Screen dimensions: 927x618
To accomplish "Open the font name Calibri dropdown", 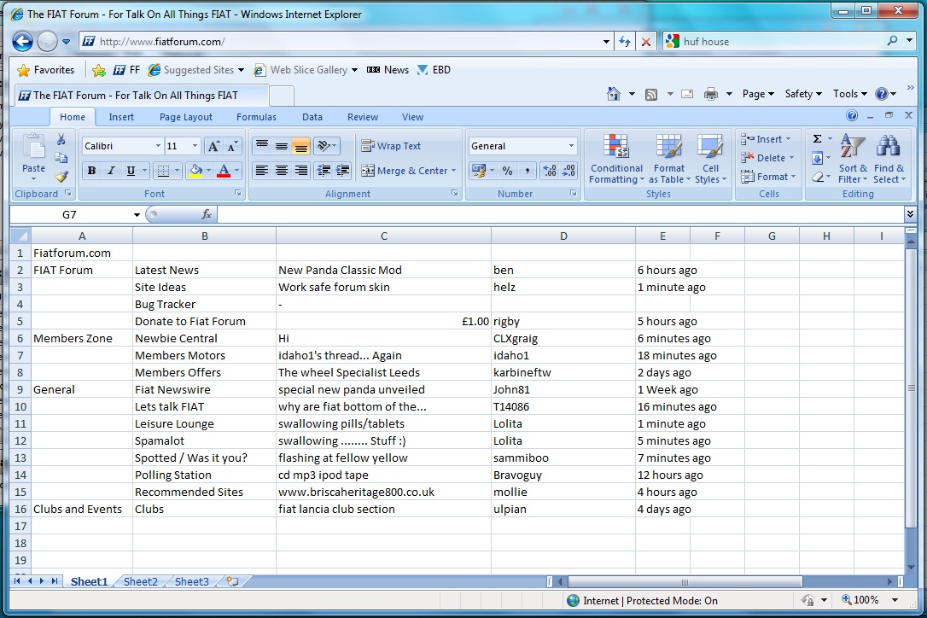I will tap(158, 146).
